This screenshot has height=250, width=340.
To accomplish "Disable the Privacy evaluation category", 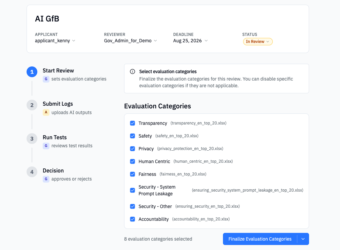I will click(x=133, y=149).
